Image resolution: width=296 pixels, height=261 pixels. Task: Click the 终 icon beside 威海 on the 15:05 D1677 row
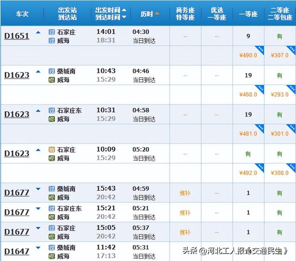pyautogui.click(x=52, y=236)
